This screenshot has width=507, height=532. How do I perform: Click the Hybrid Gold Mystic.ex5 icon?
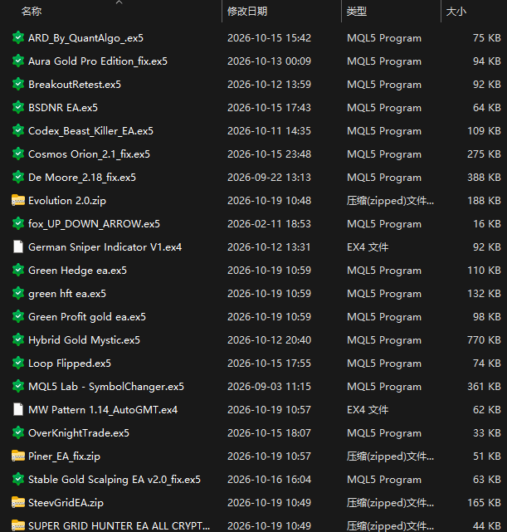[x=18, y=340]
